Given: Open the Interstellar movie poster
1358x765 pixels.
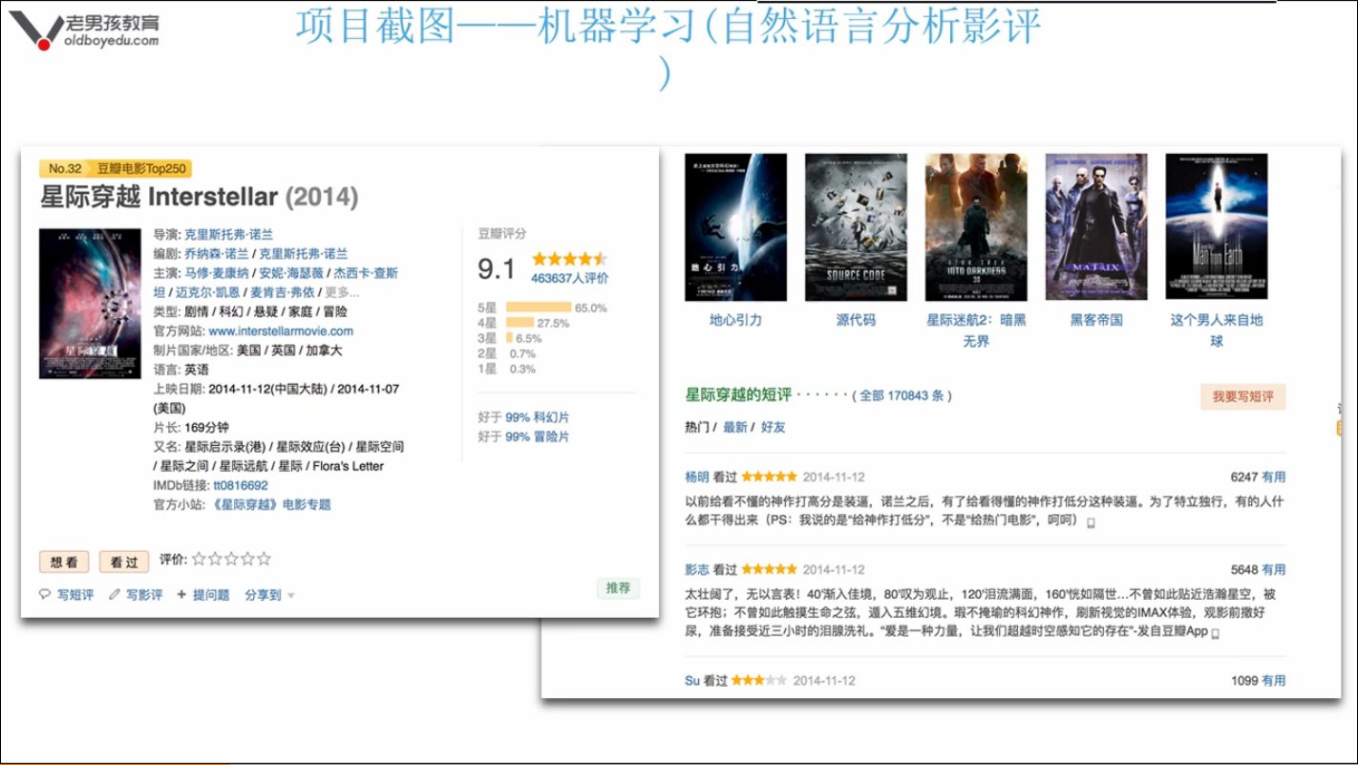Looking at the screenshot, I should pos(90,304).
